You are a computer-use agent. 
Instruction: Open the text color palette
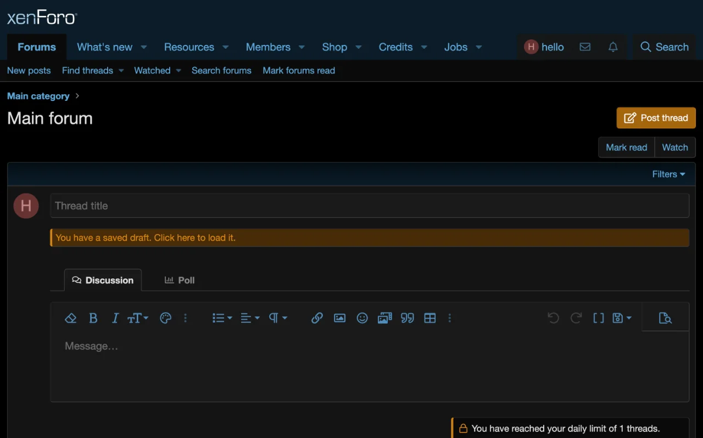(165, 318)
